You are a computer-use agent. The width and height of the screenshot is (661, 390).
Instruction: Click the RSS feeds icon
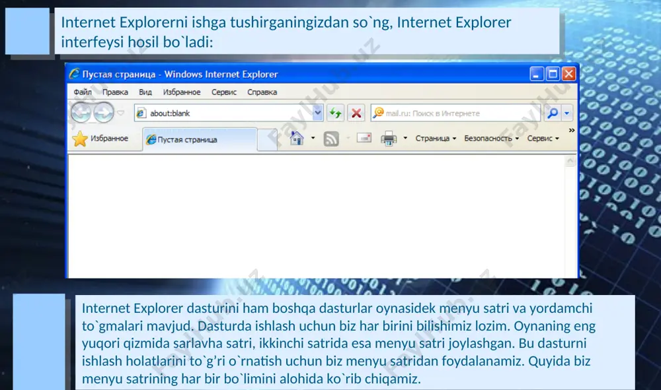pos(331,139)
